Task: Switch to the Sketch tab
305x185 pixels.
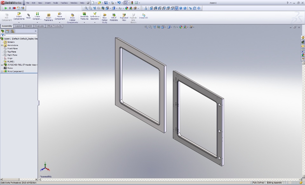Action: tap(28, 26)
